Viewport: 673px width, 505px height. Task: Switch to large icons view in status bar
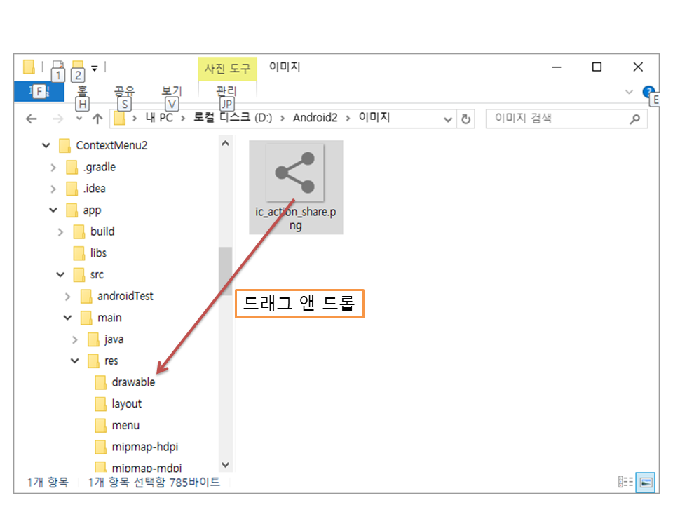646,482
